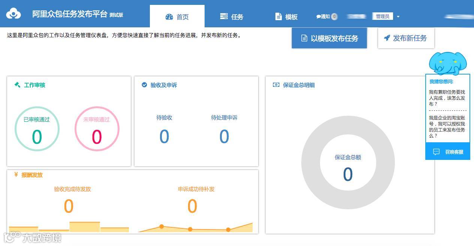The width and height of the screenshot is (474, 246).
Task: Click the blue elephant mascot
Action: click(448, 63)
